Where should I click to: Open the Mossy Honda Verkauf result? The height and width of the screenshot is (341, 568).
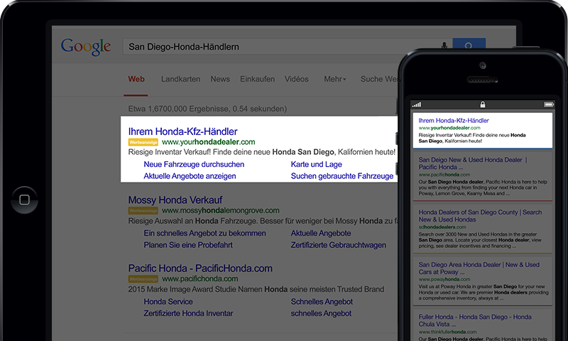tap(175, 200)
